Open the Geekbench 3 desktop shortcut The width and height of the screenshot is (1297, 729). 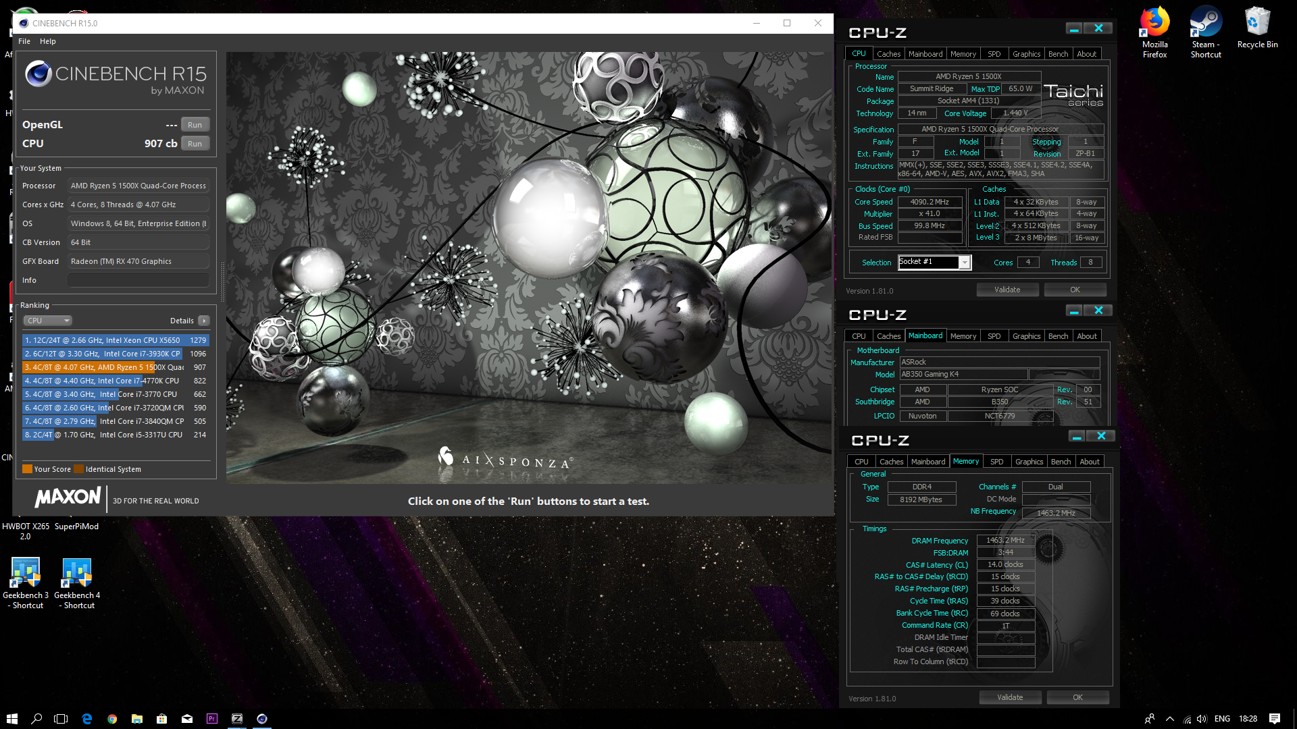click(26, 584)
